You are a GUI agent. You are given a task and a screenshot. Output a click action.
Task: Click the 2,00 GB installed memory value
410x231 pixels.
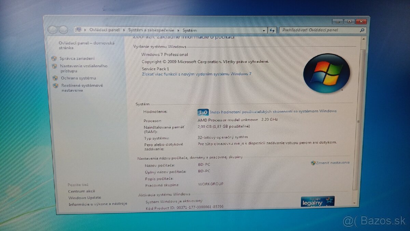click(224, 126)
